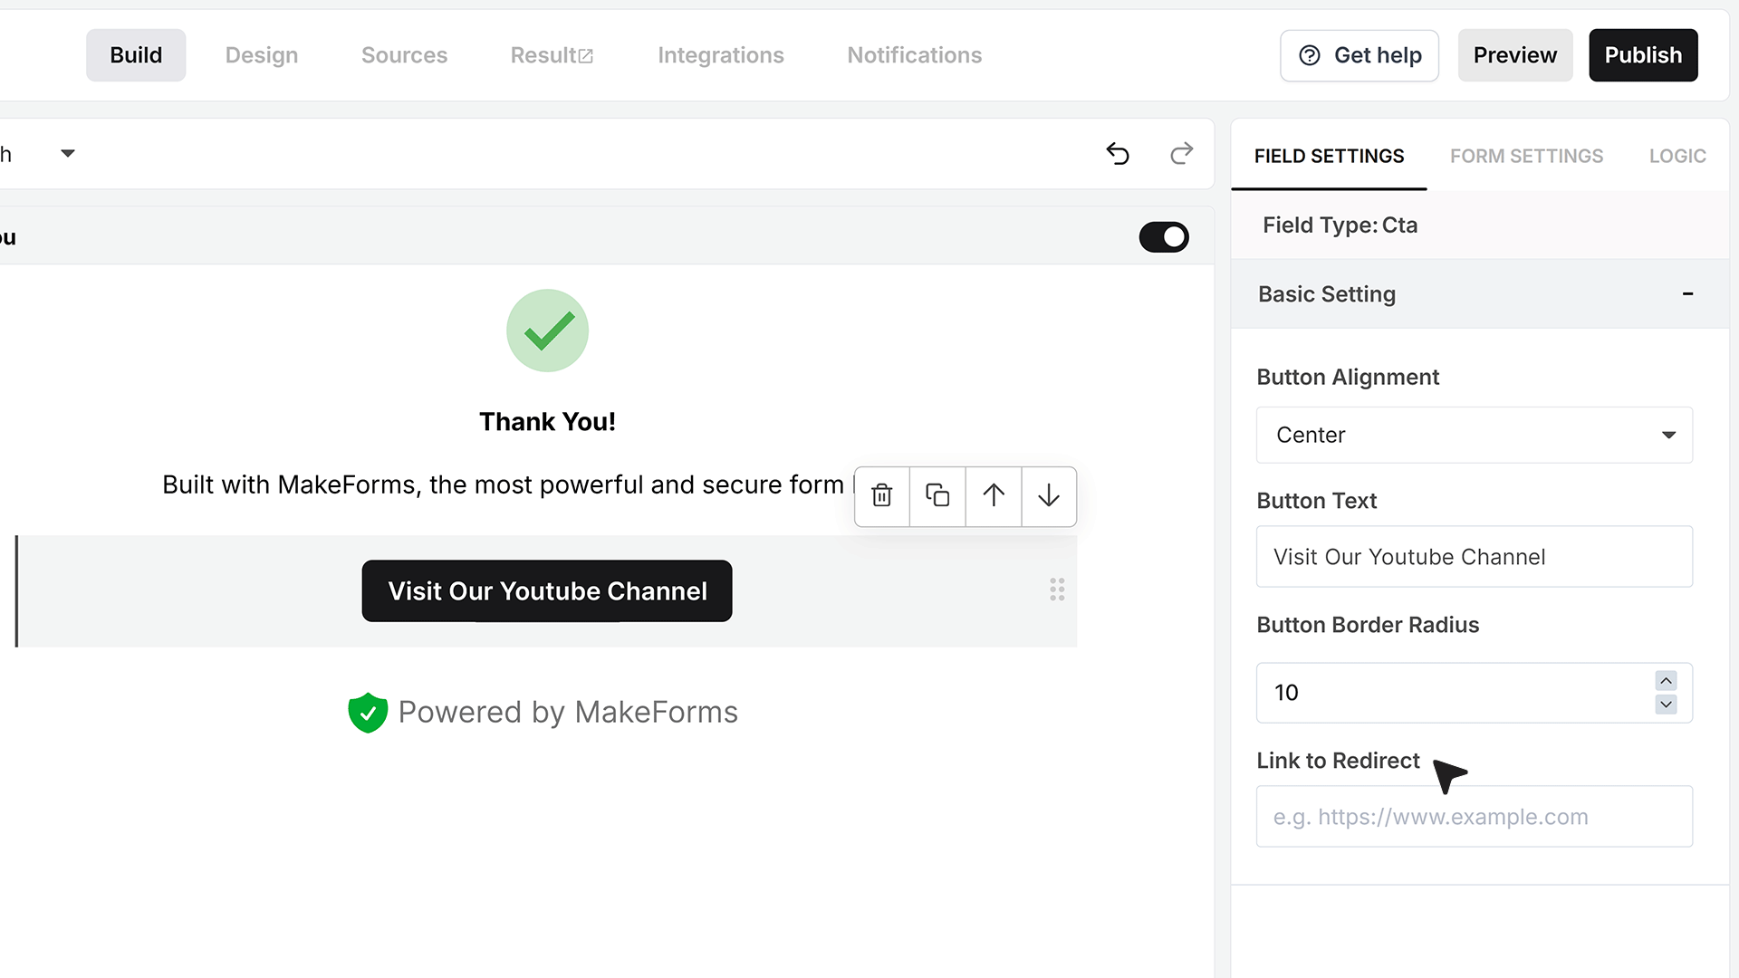Move field up with up arrow
This screenshot has width=1739, height=978.
994,495
